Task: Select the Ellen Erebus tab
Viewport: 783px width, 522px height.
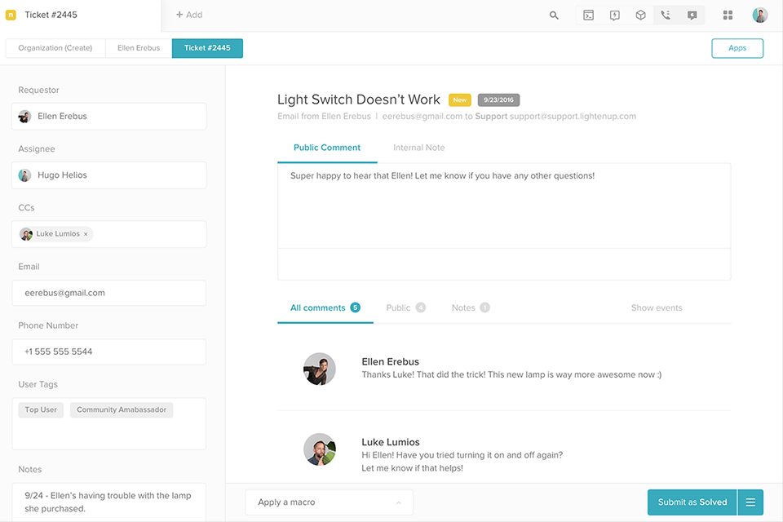Action: [139, 48]
